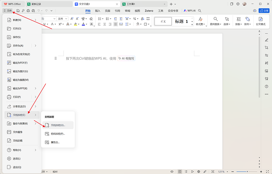This screenshot has height=174, width=272.
Task: Click the 分享 share button
Action: (263, 11)
